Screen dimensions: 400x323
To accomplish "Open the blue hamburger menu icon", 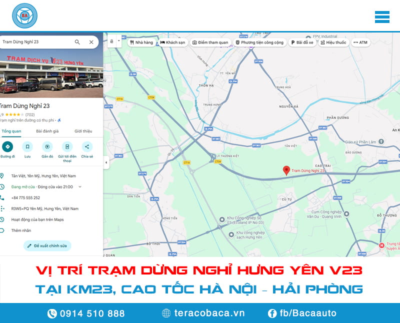I will (x=382, y=16).
